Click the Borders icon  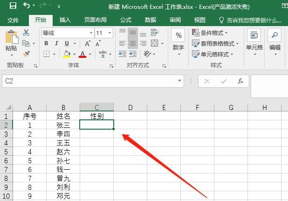click(x=46, y=54)
